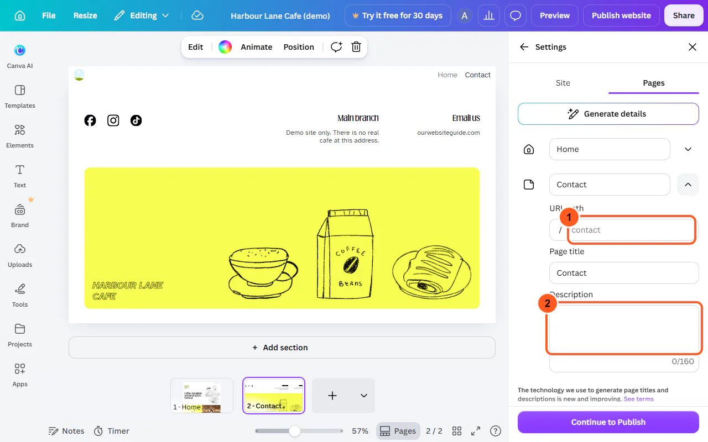The height and width of the screenshot is (442, 708).
Task: Open the Text sidebar panel
Action: pyautogui.click(x=20, y=176)
